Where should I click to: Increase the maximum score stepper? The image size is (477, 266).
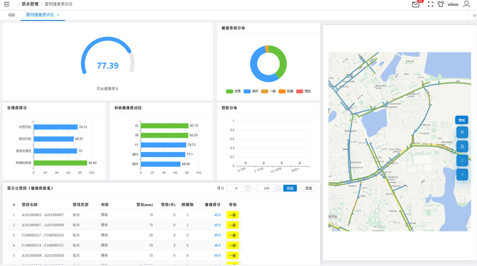point(278,187)
